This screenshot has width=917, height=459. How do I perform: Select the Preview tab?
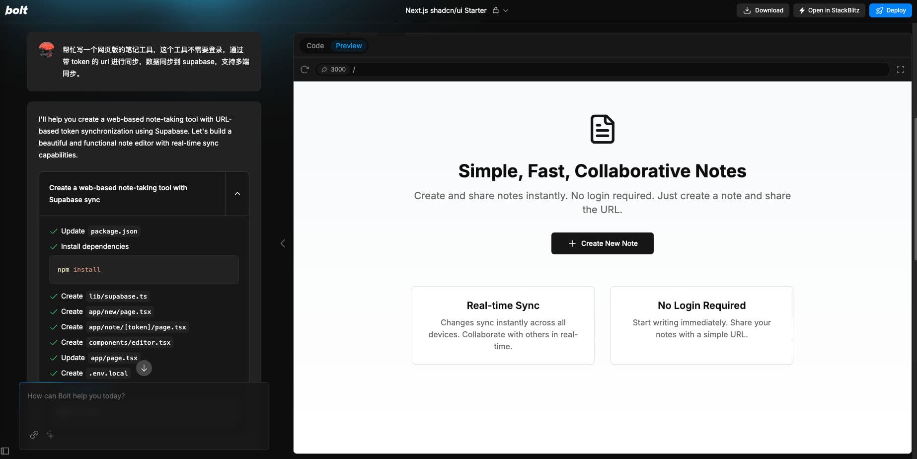(349, 46)
